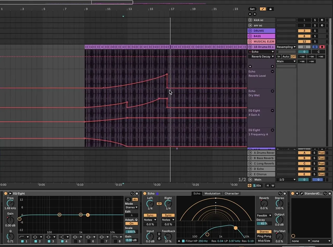Open the Feedbk reverb location dropdown
333x247 pixels.
coord(264,216)
